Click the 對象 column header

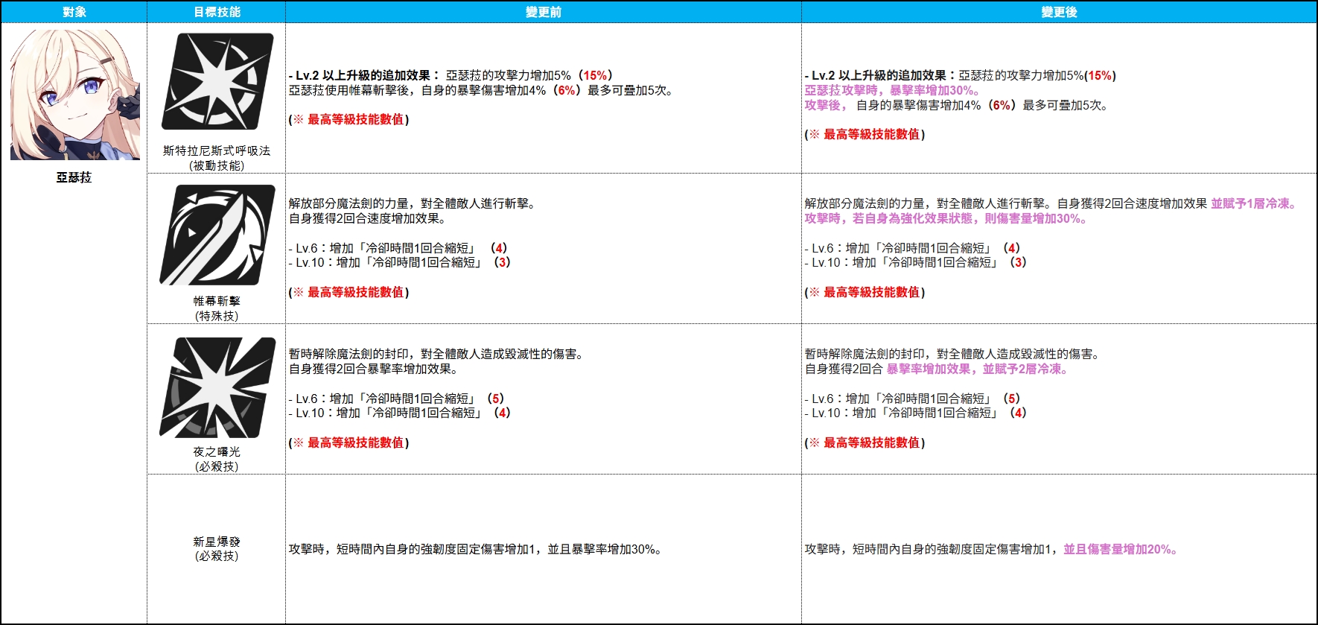click(74, 12)
